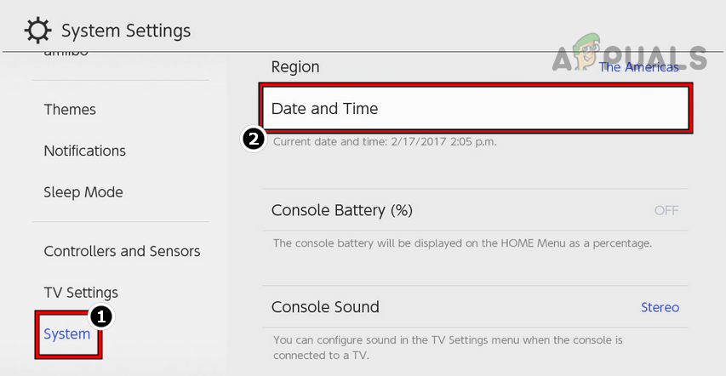
Task: Choose TV Settings from the sidebar
Action: (x=81, y=293)
